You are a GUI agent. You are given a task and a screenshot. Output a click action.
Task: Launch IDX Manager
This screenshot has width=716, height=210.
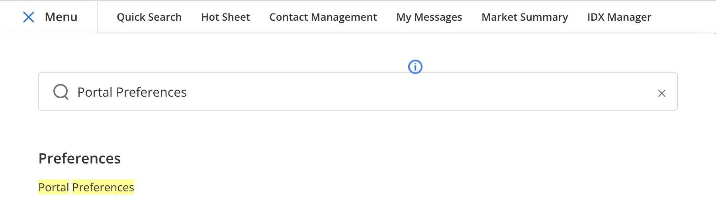[619, 17]
